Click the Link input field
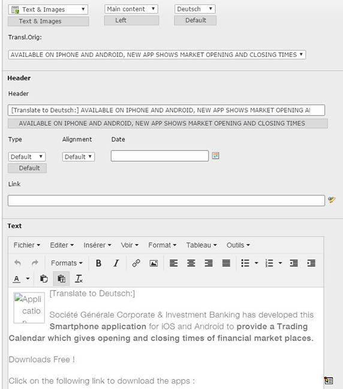Image resolution: width=343 pixels, height=389 pixels. click(x=166, y=200)
